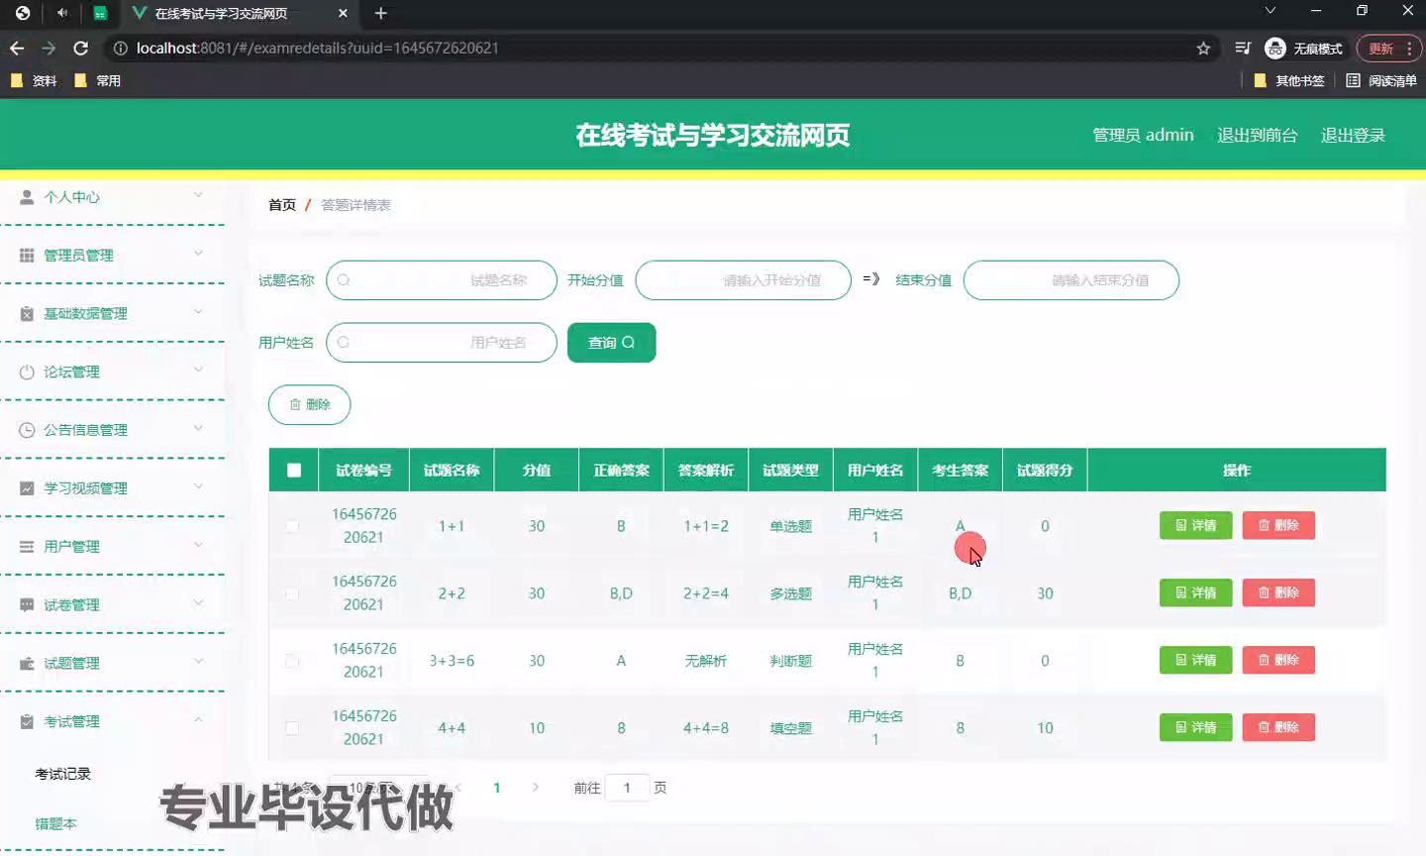Focus the 试题名称 search input field
This screenshot has height=856, width=1426.
(442, 280)
